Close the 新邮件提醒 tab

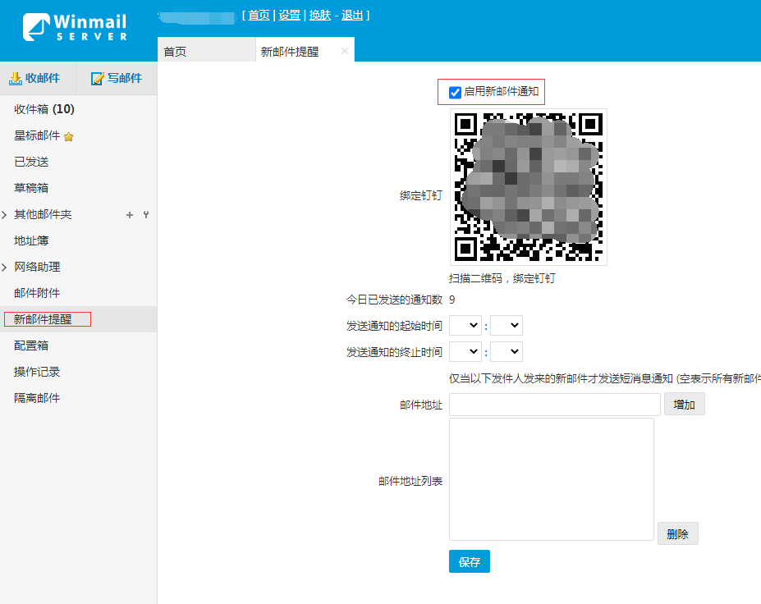(x=345, y=51)
